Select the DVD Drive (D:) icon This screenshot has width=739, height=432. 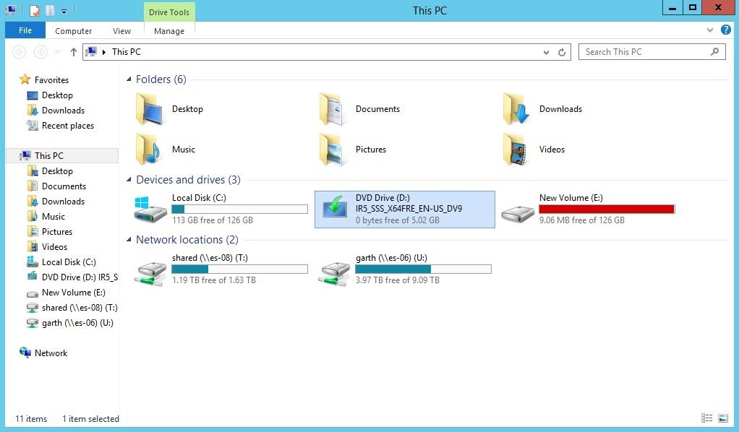(x=335, y=208)
